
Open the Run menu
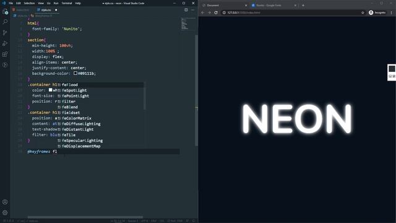click(56, 3)
